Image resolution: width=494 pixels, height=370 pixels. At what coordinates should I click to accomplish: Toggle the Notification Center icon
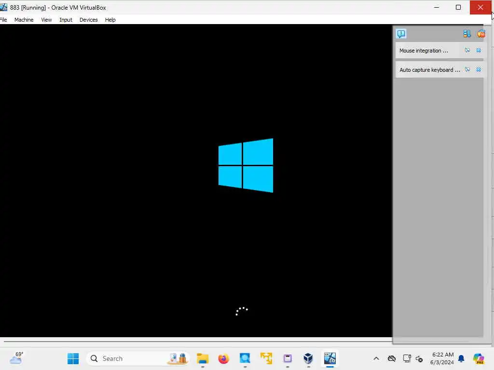tap(401, 34)
